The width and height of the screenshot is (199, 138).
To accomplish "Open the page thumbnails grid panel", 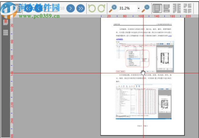I will [5, 32].
